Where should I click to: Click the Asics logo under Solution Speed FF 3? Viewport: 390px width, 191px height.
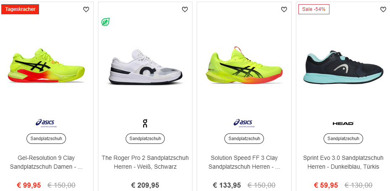click(x=244, y=123)
